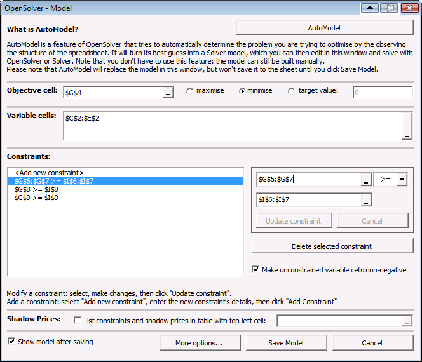
Task: Click the shadow prices top-left cell field
Action: click(339, 321)
